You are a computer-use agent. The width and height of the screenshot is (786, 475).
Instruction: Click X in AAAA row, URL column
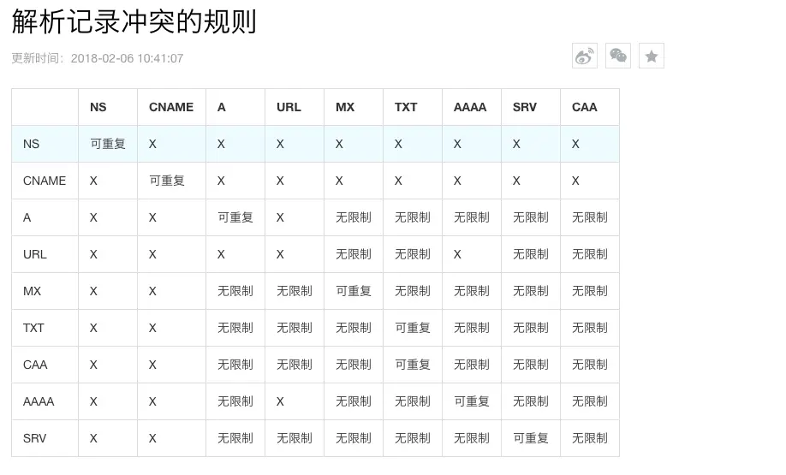click(280, 402)
